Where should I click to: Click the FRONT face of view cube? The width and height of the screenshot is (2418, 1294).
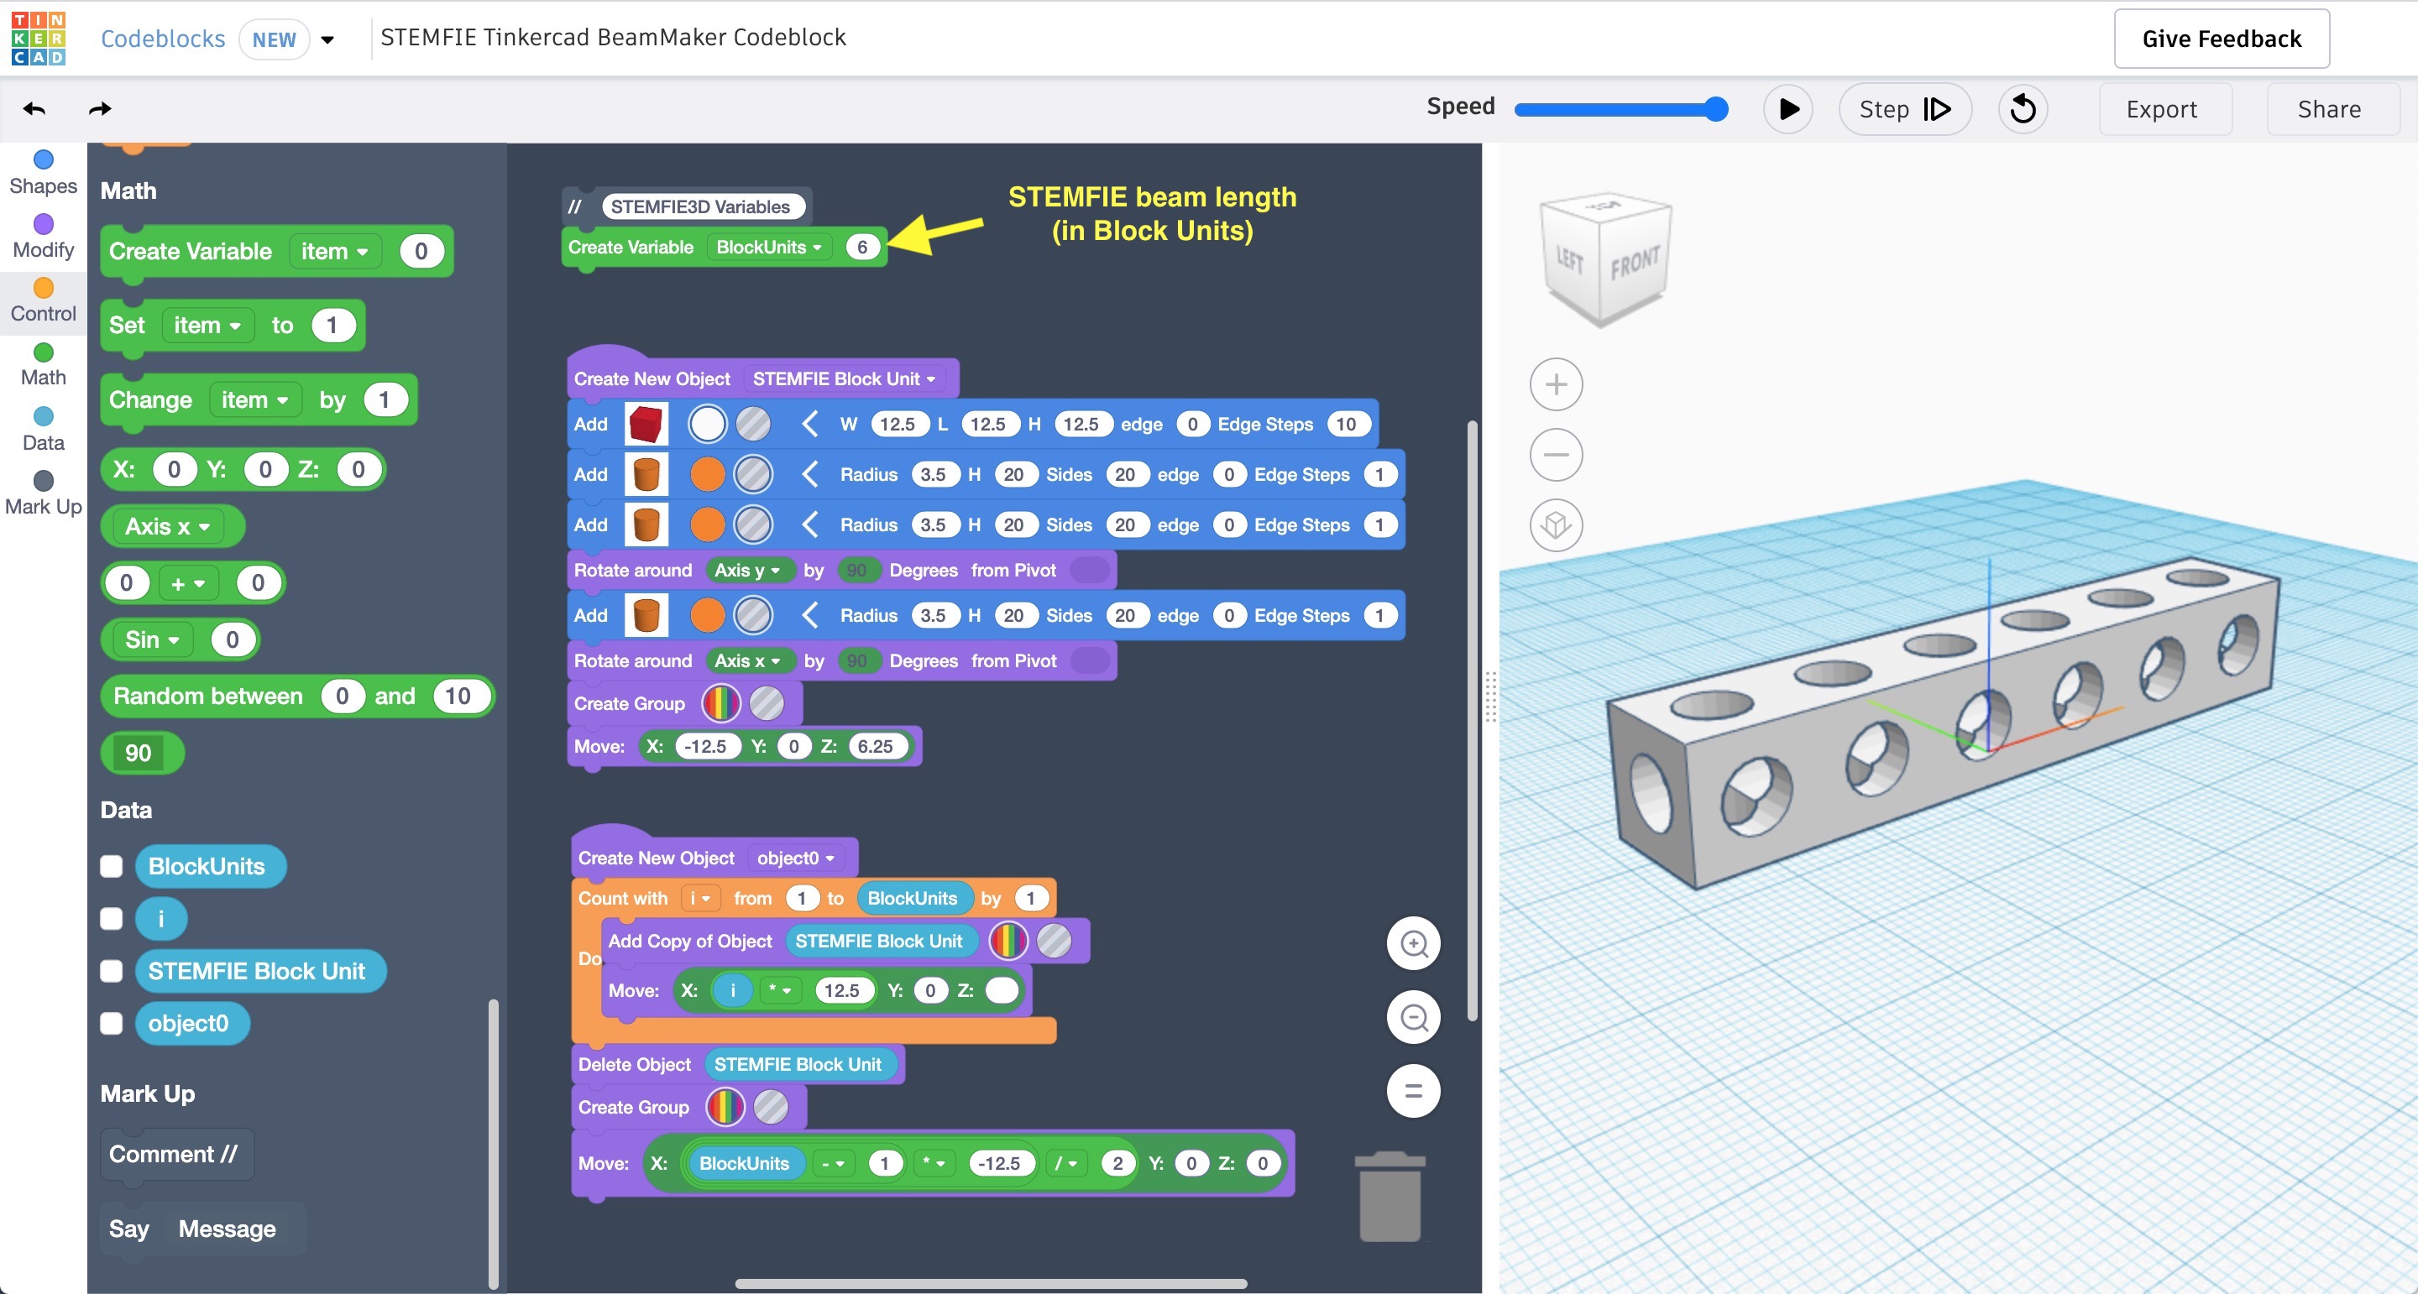(x=1636, y=263)
